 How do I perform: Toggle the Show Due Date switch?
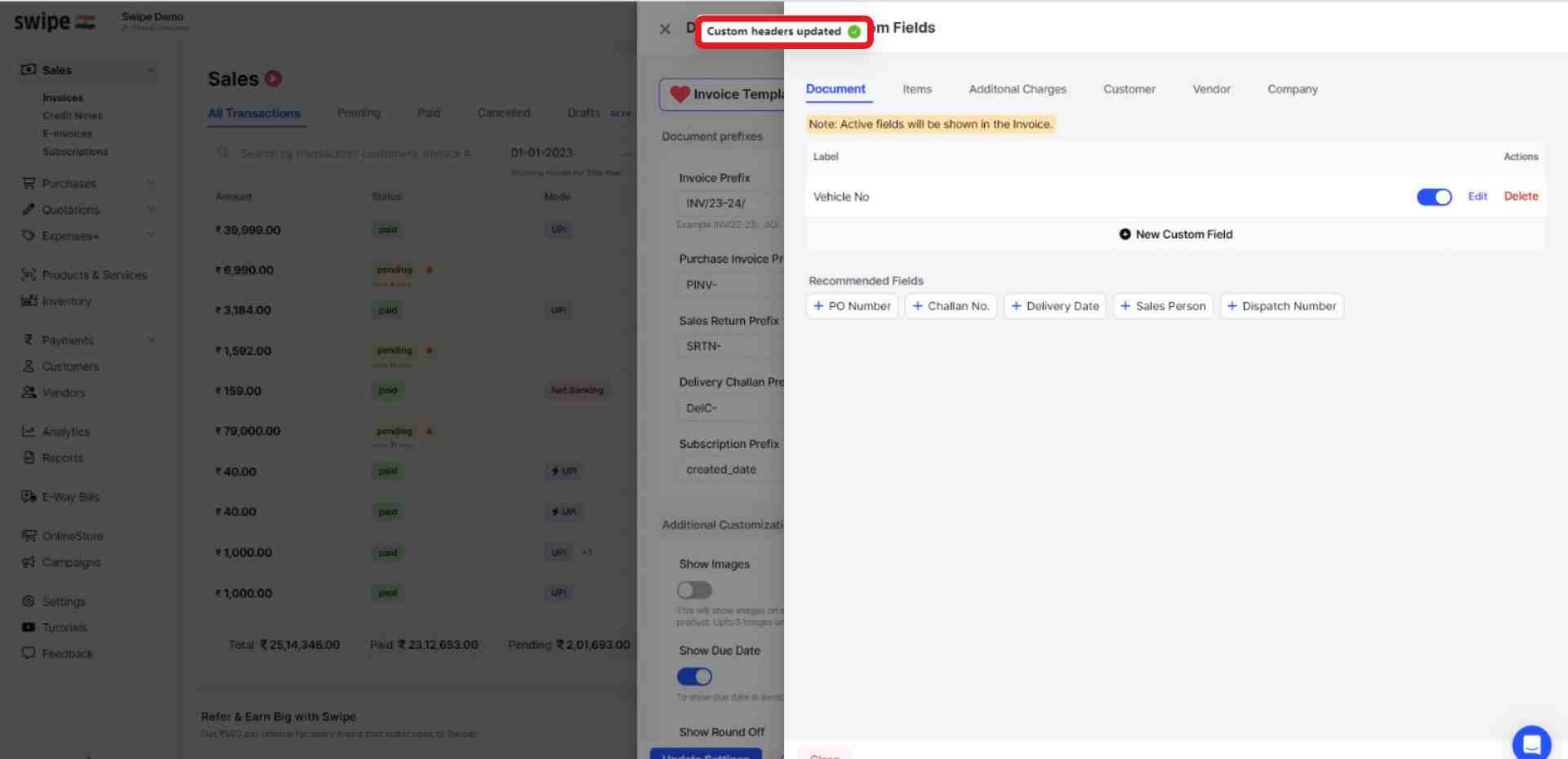point(694,677)
